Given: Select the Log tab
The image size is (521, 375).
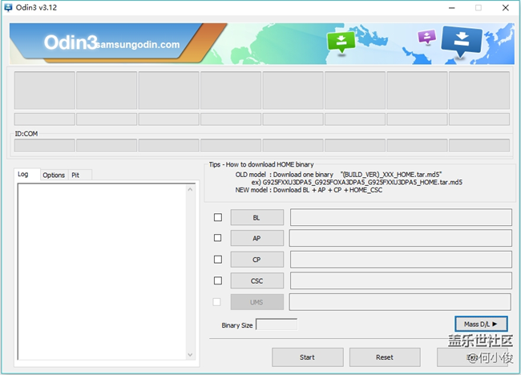Looking at the screenshot, I should click(x=23, y=175).
